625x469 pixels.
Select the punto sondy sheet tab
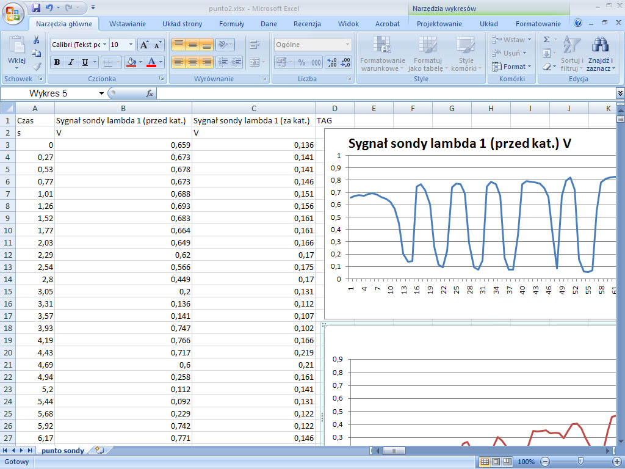[x=63, y=450]
